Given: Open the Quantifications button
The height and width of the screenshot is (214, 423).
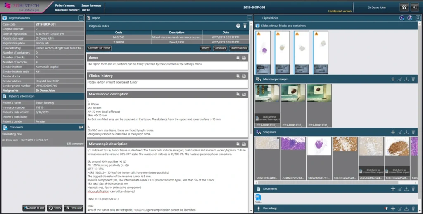Looking at the screenshot, I should click(238, 48).
